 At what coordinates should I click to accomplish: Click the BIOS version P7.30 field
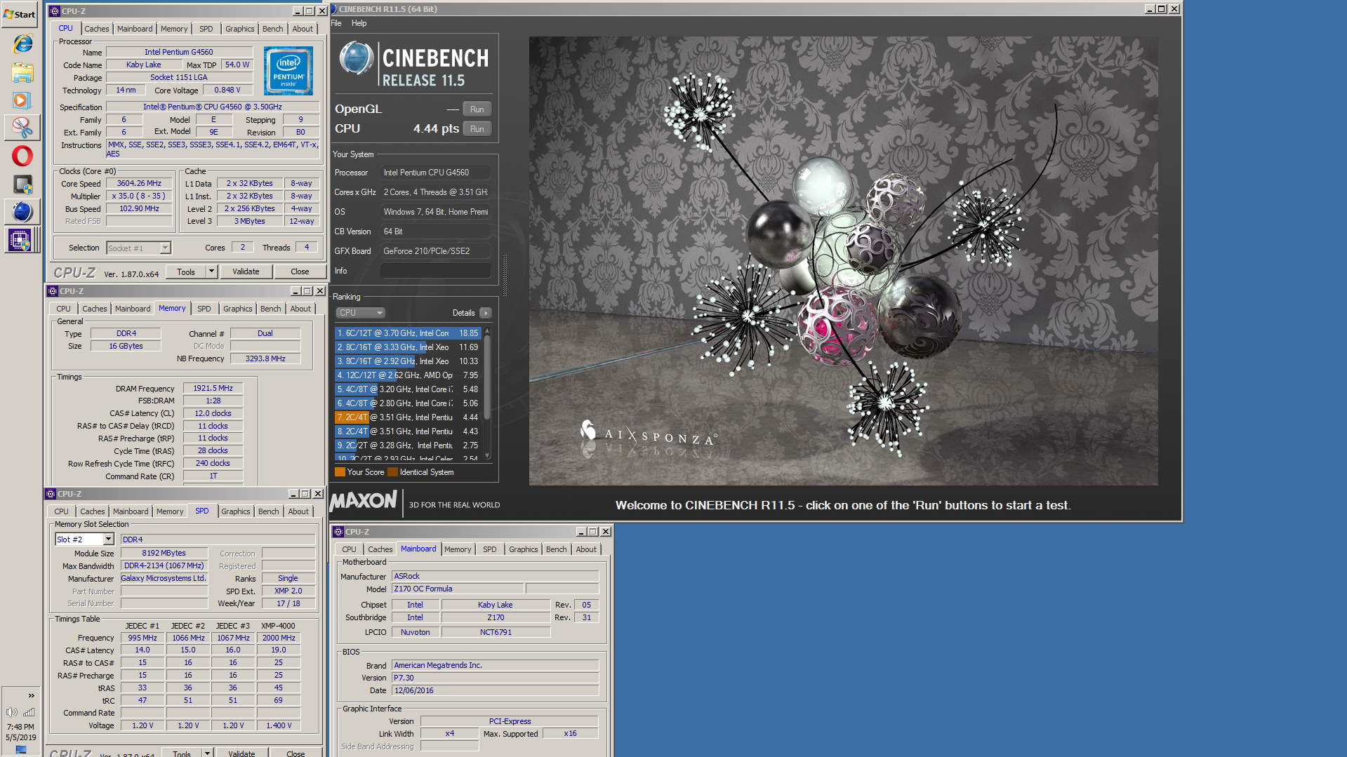[495, 678]
